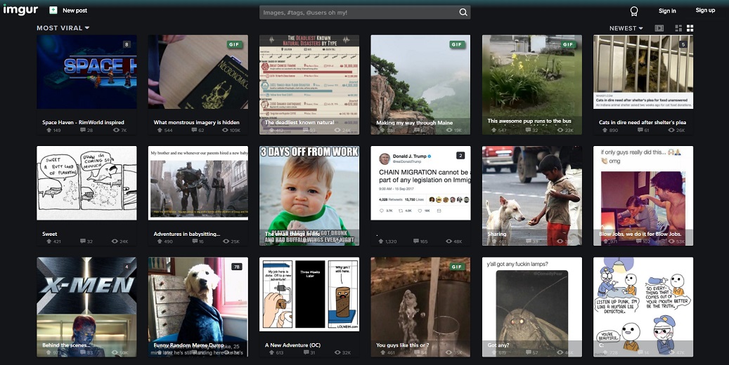Viewport: 729px width, 365px height.
Task: Click the Sign up link
Action: 705,11
